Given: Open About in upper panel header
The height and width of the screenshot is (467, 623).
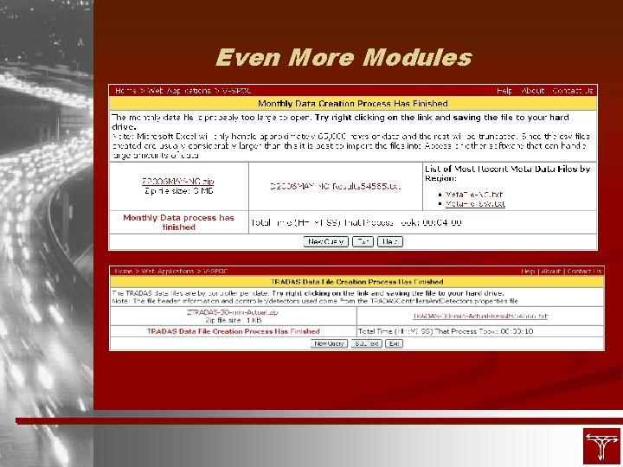Looking at the screenshot, I should coord(532,91).
